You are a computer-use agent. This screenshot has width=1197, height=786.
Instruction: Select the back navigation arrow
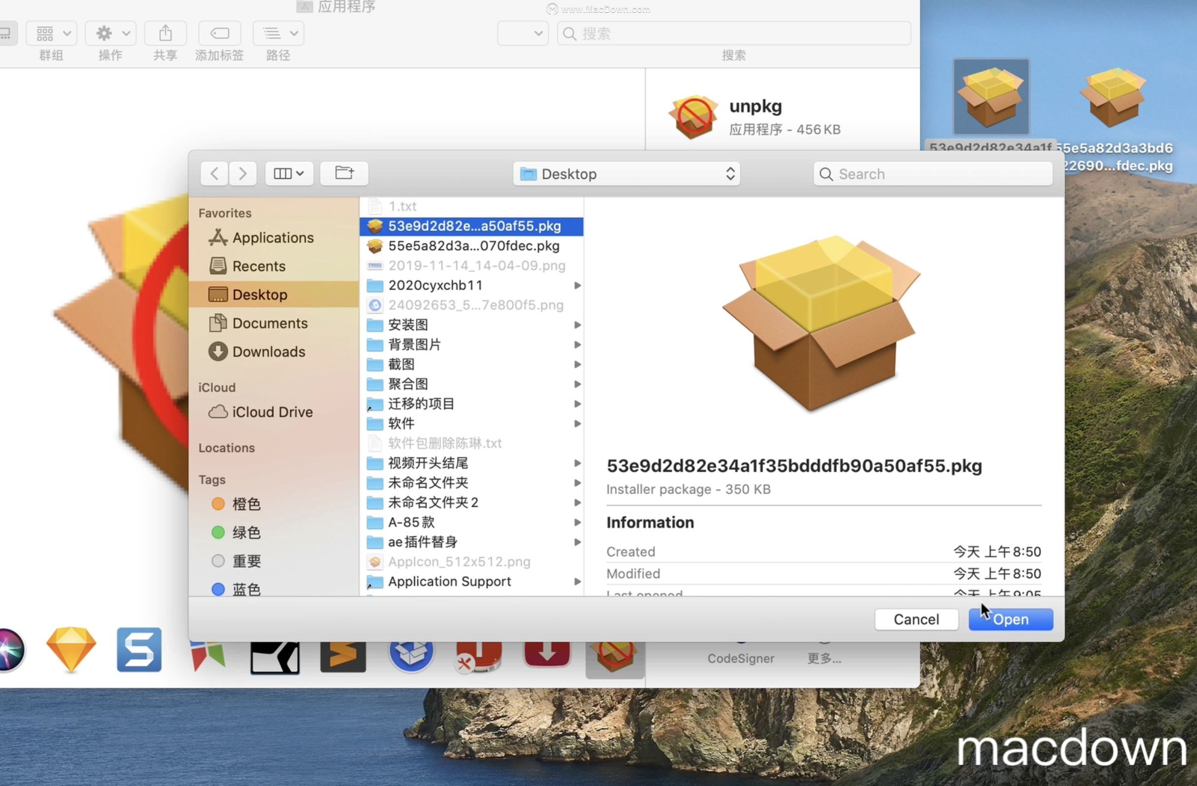click(x=213, y=173)
